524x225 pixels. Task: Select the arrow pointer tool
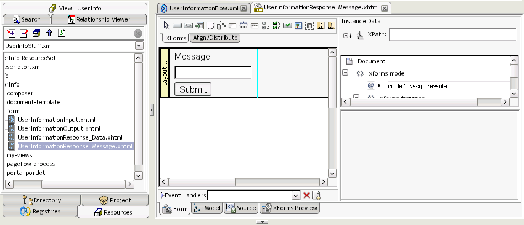click(166, 25)
